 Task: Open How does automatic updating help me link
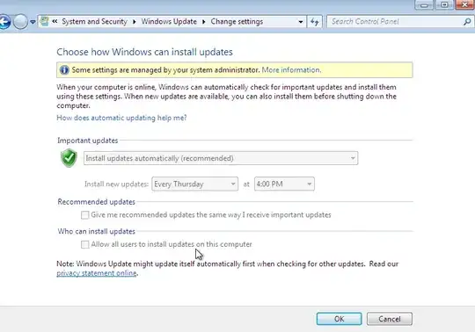pyautogui.click(x=121, y=118)
